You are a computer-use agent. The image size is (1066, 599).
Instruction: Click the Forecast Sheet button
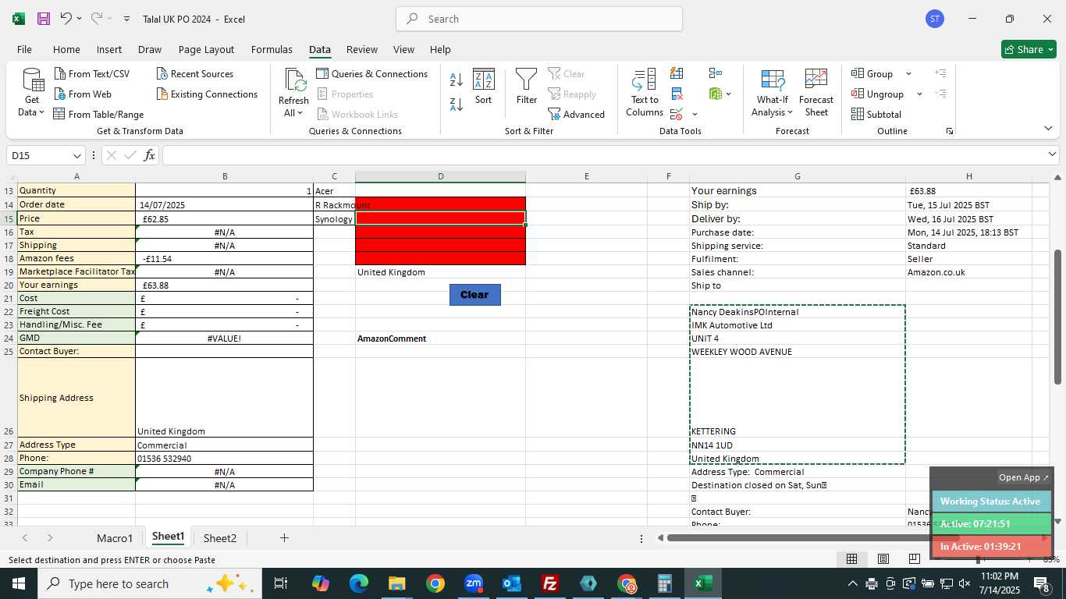(816, 93)
